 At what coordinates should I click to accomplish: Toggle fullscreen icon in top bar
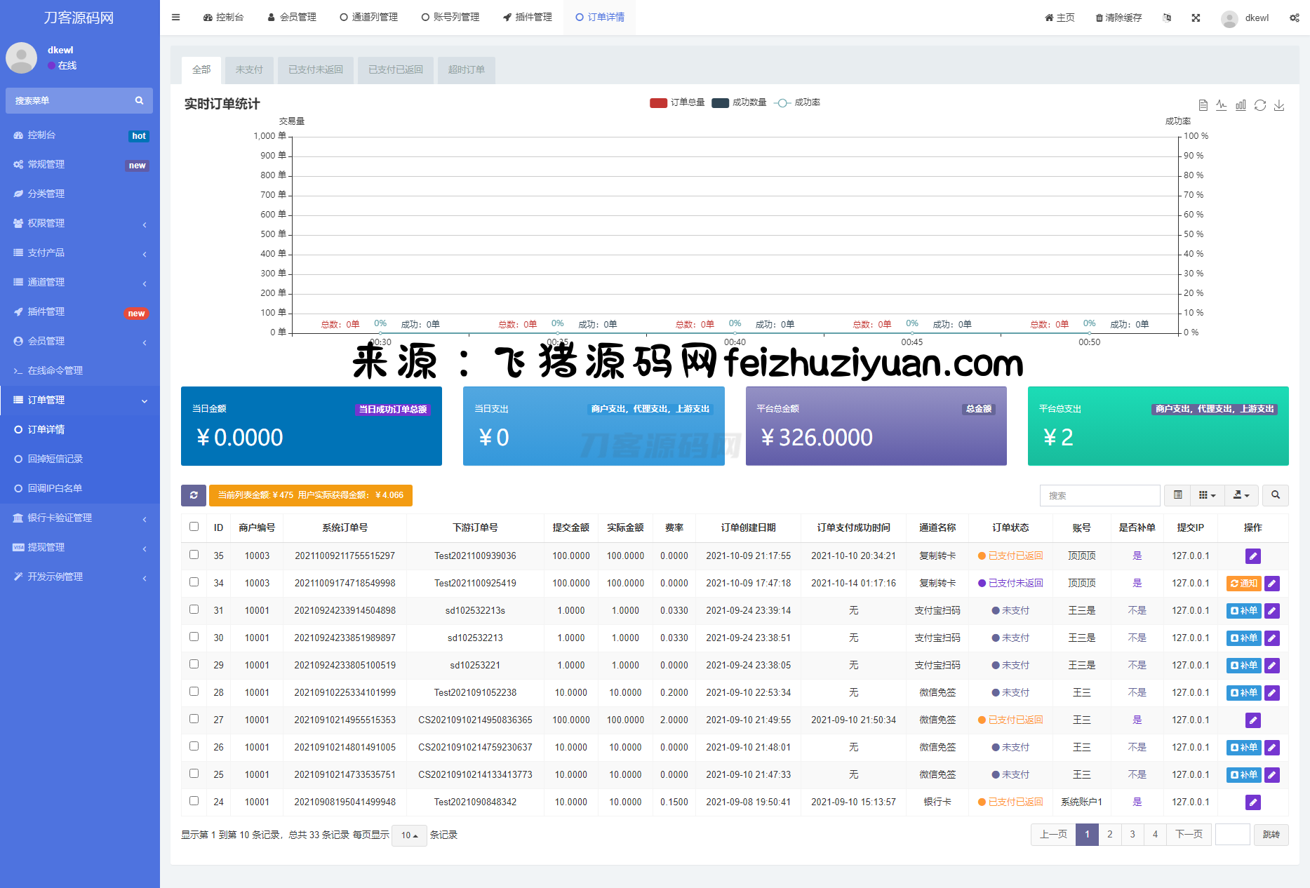pyautogui.click(x=1196, y=18)
